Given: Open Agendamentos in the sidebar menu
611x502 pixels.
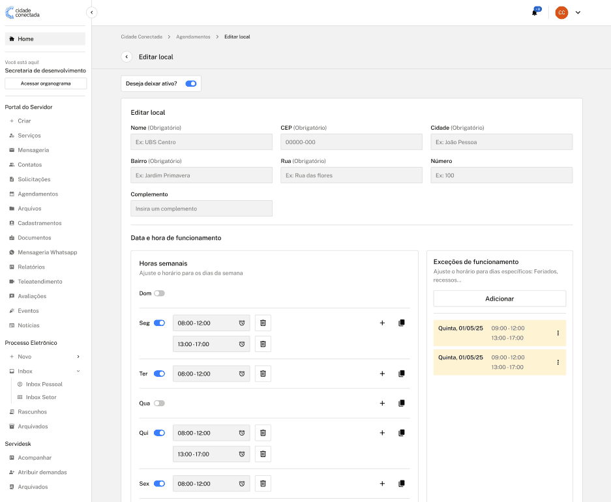Looking at the screenshot, I should tap(38, 194).
